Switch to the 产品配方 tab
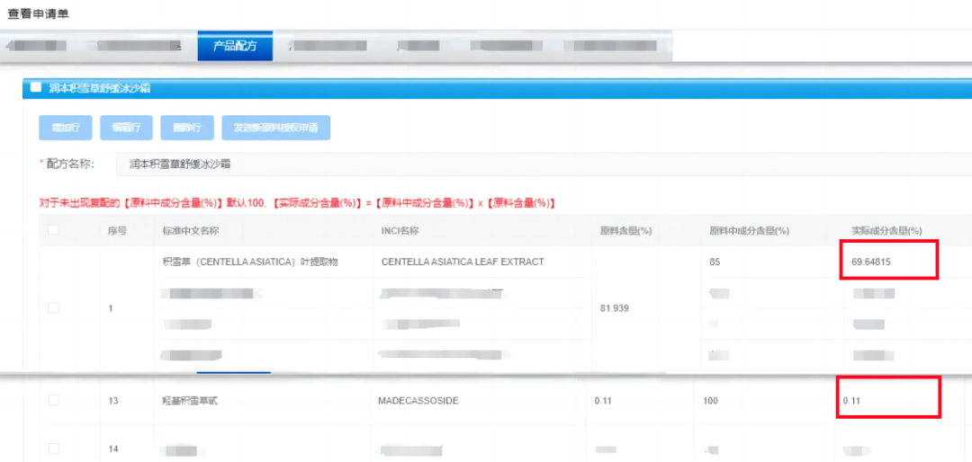Viewport: 972px width, 462px height. coord(235,46)
